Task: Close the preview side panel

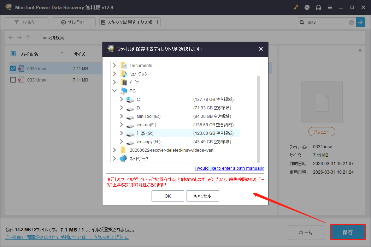Action: click(360, 50)
